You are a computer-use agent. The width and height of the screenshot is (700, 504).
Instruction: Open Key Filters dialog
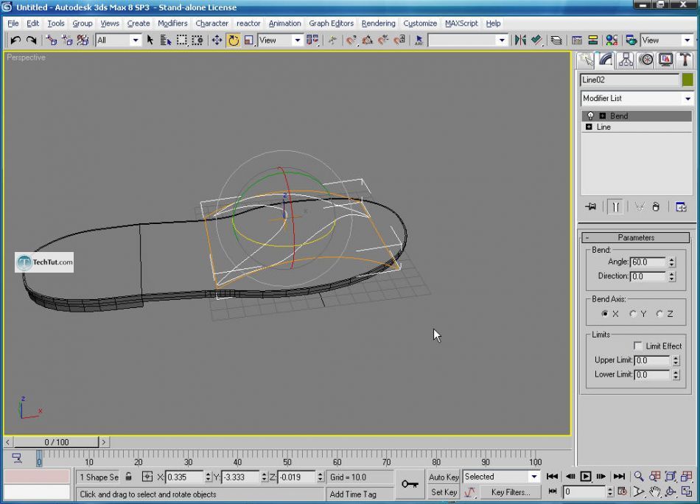511,492
